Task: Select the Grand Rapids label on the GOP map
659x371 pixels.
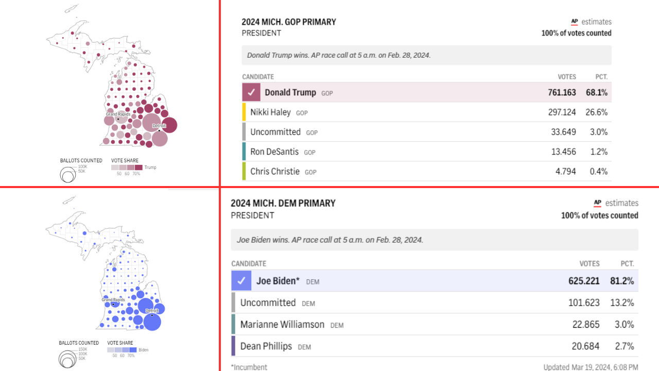Action: [x=118, y=114]
